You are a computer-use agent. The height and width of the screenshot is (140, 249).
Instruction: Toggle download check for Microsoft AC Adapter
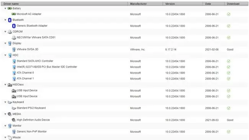pos(229,14)
